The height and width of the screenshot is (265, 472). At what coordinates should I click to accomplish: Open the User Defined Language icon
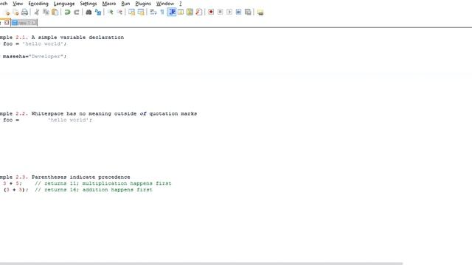[x=181, y=13]
